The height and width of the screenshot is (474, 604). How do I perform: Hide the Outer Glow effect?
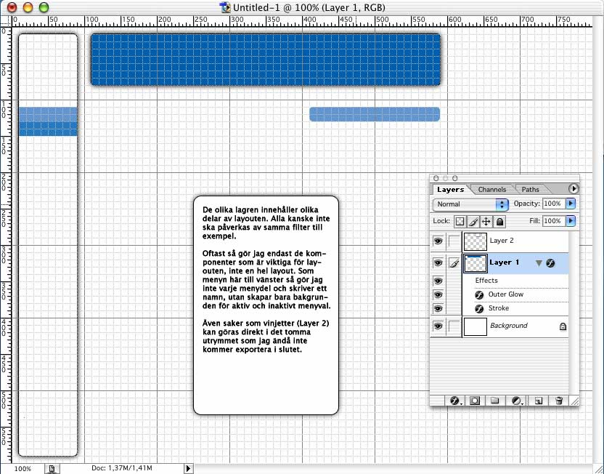(x=438, y=294)
